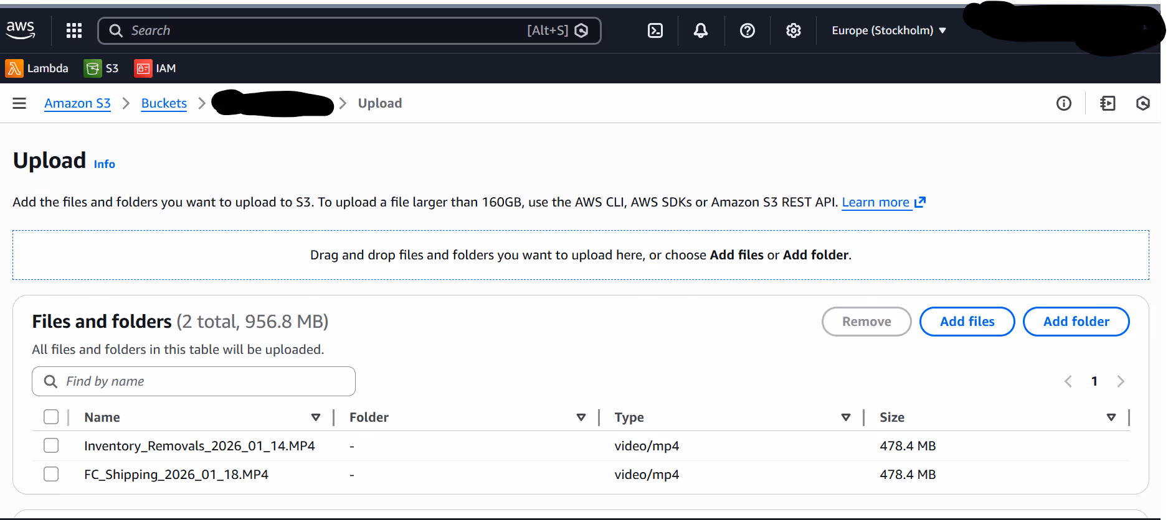
Task: Select page 1 in table pagination
Action: click(1094, 381)
